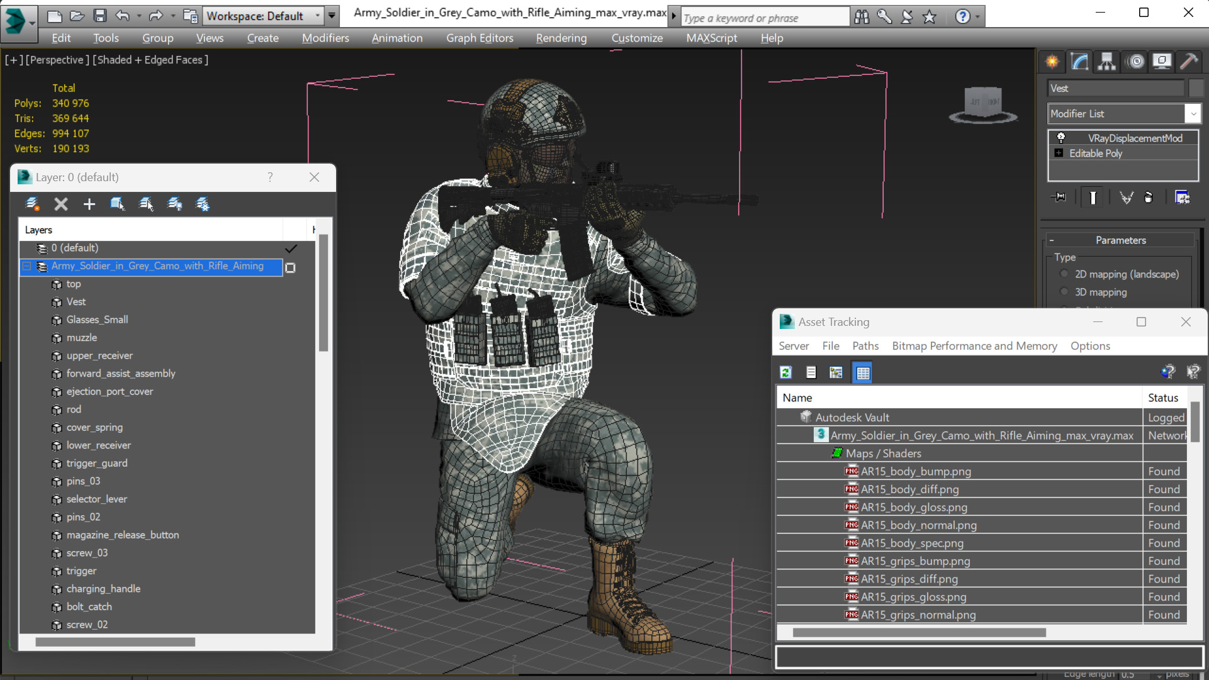Click Delete layer X icon
The image size is (1209, 680).
coord(60,204)
